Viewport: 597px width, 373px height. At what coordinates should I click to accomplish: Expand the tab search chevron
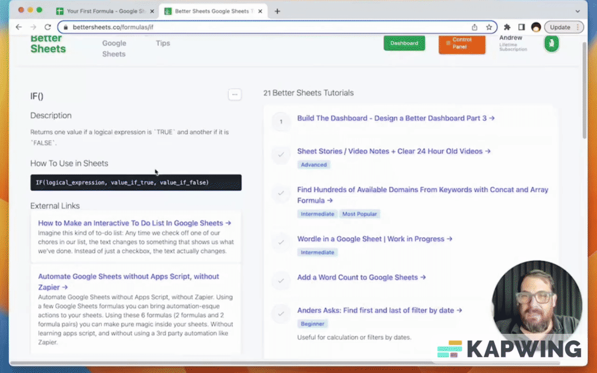tap(577, 11)
